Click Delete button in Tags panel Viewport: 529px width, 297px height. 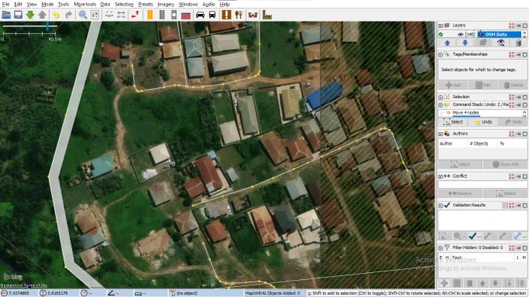click(513, 86)
